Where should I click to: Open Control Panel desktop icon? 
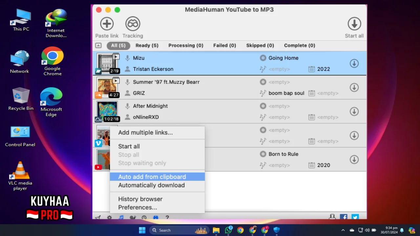click(x=20, y=136)
